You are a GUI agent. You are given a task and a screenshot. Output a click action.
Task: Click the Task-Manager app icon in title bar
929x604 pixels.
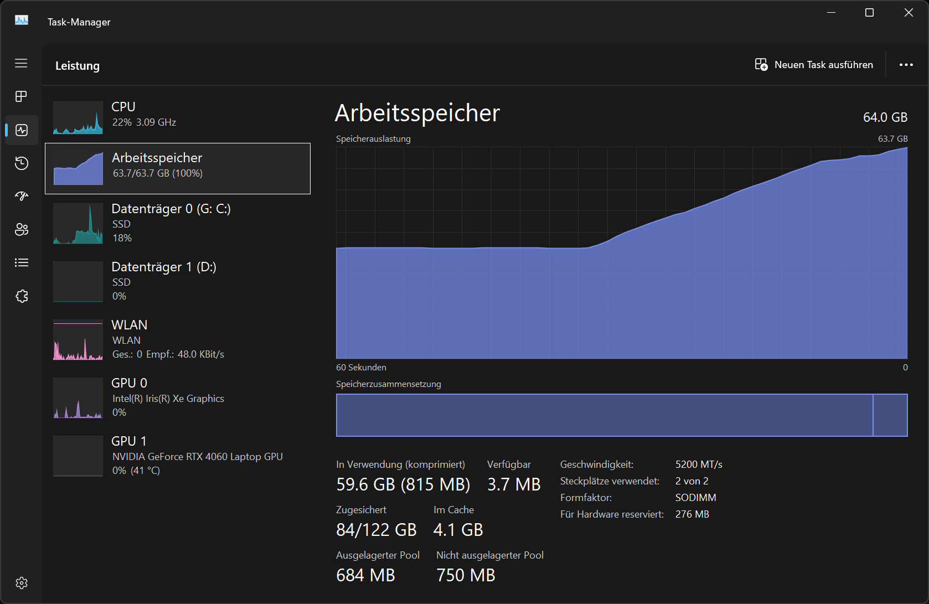click(x=22, y=20)
